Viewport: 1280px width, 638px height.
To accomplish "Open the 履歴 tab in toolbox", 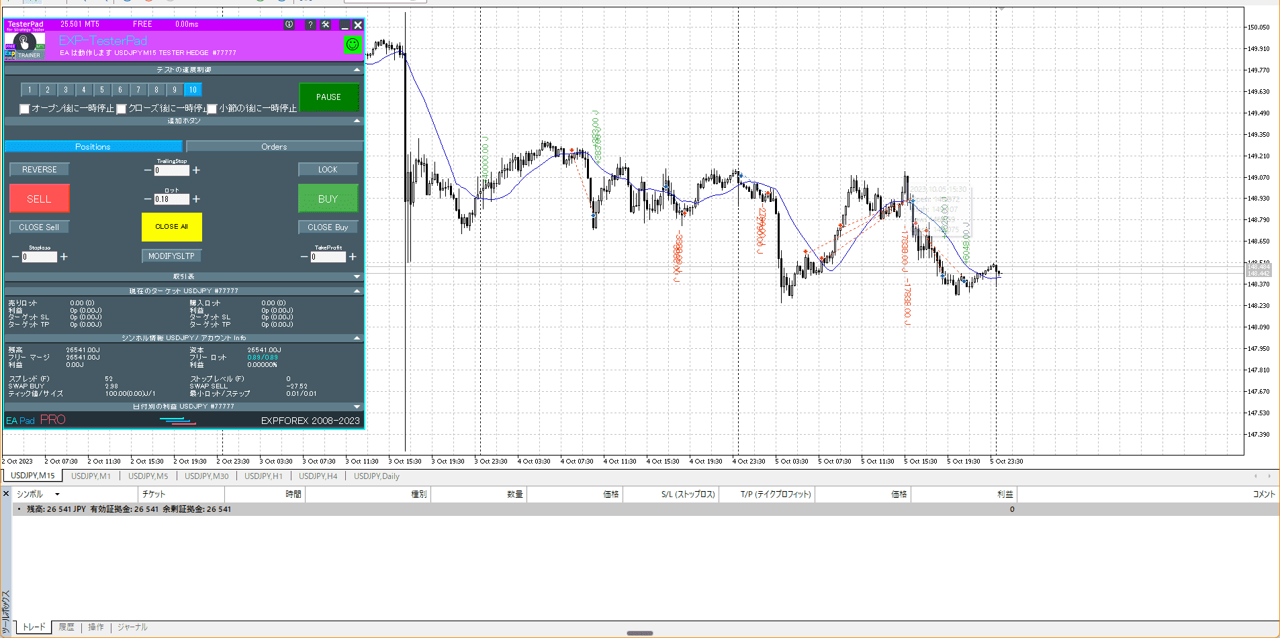I will pyautogui.click(x=66, y=627).
